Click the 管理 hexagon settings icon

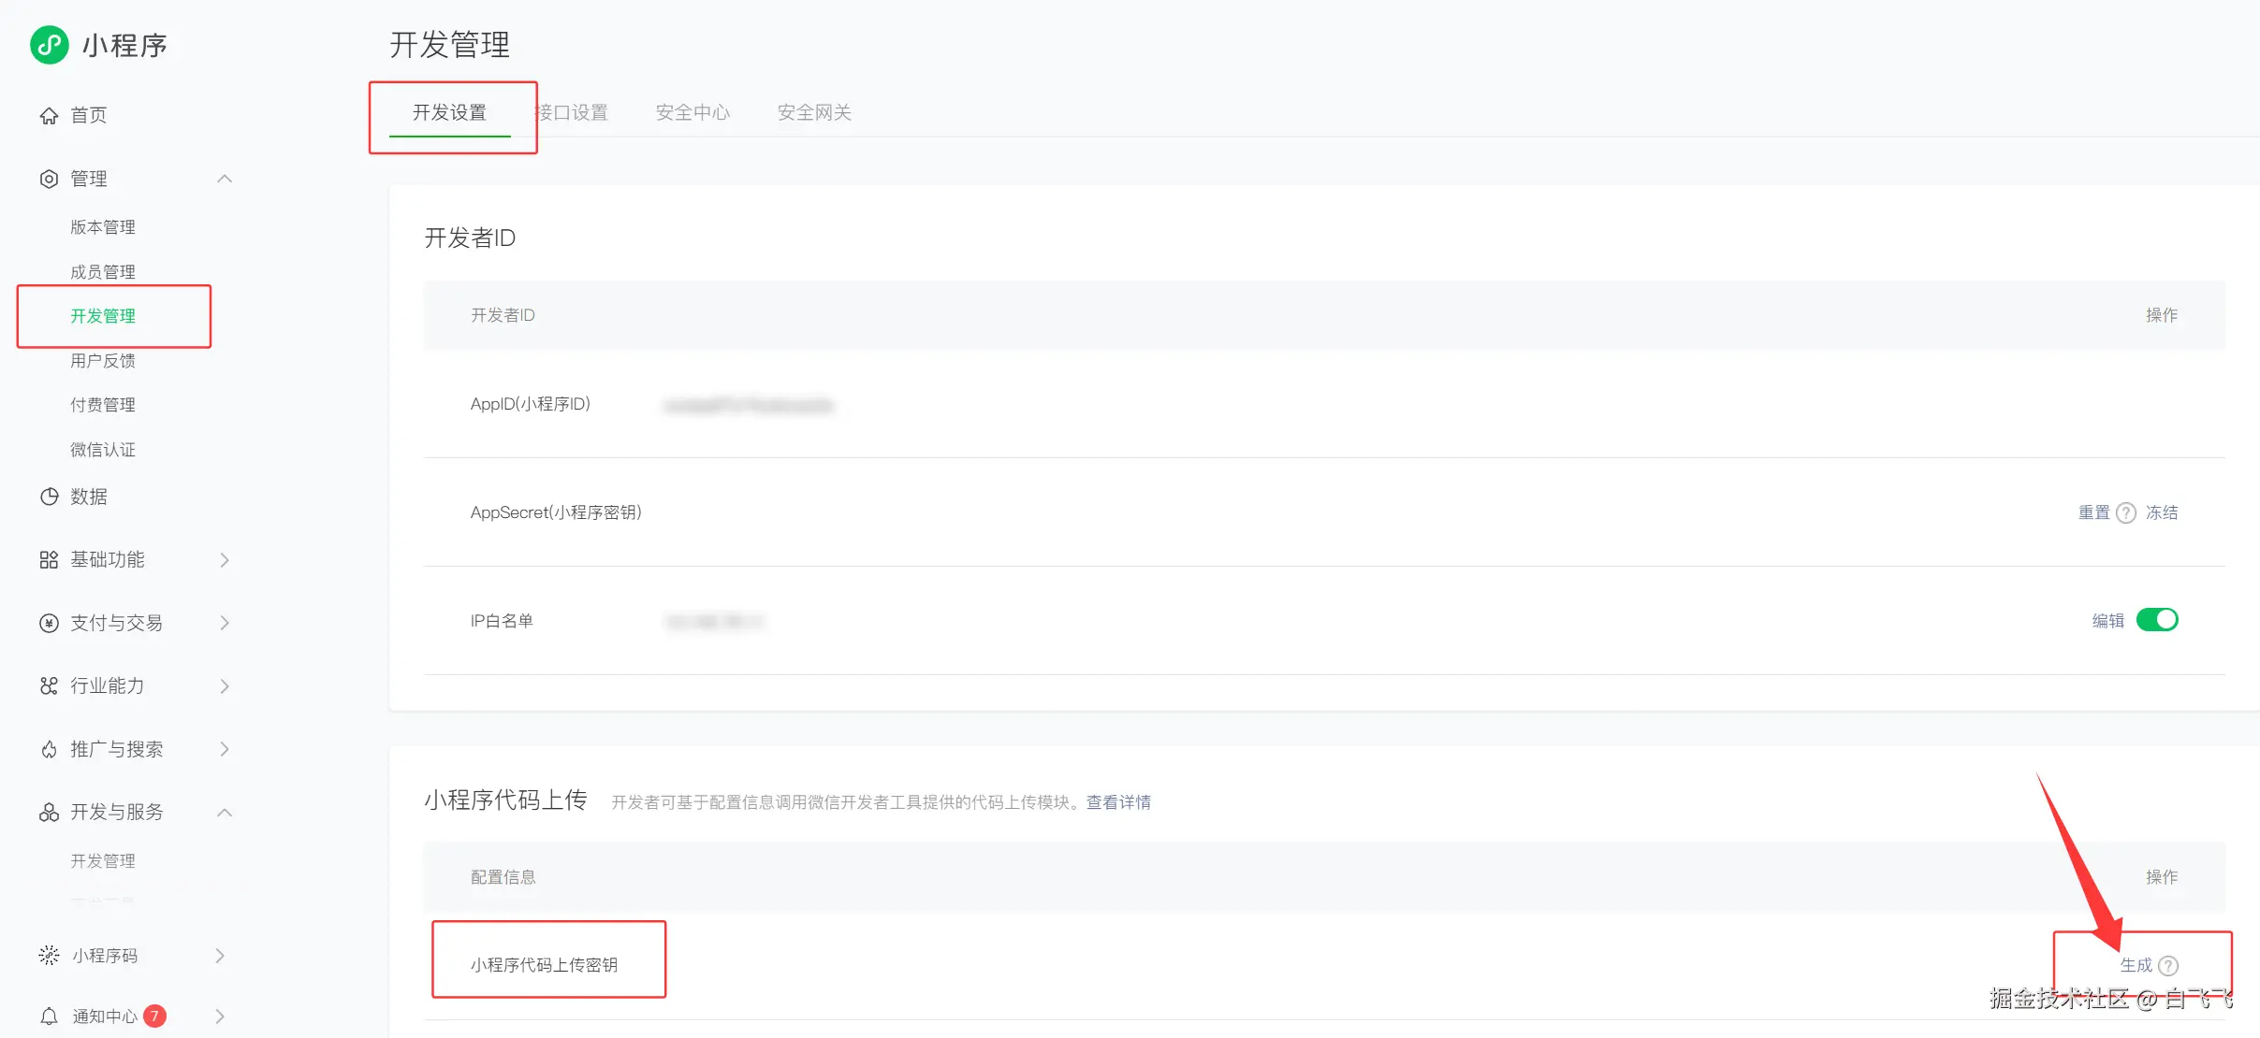(x=49, y=179)
